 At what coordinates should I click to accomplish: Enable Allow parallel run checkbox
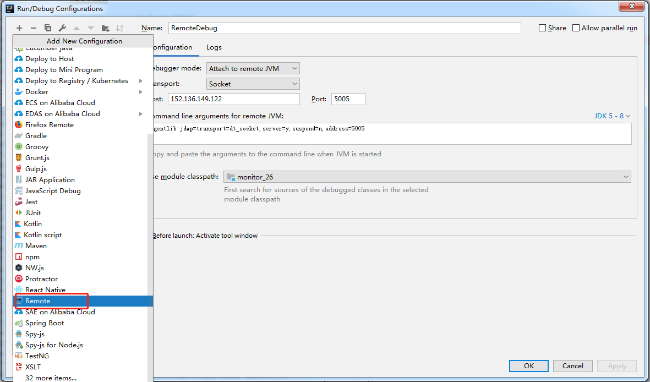click(576, 28)
